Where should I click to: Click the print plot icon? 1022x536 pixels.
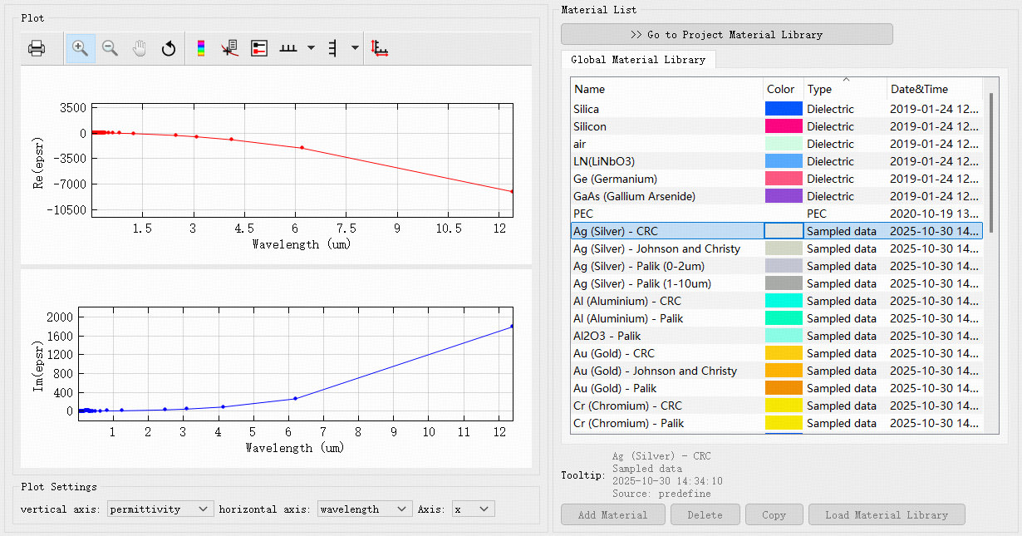point(37,49)
